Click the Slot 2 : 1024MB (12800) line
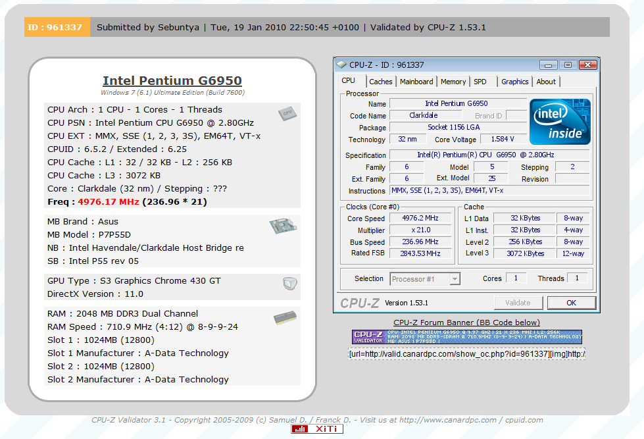This screenshot has height=439, width=644. (x=101, y=366)
